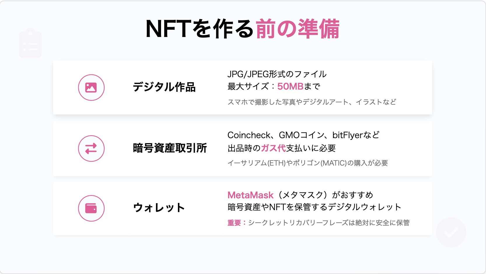Click the Coincheck、GMOコイン、bitFlyer line

pyautogui.click(x=303, y=135)
